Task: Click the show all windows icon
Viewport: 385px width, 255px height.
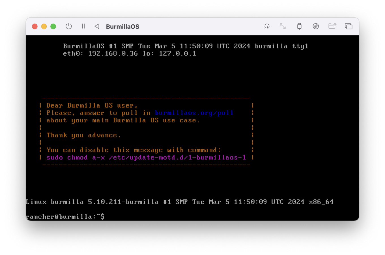Action: (x=349, y=26)
